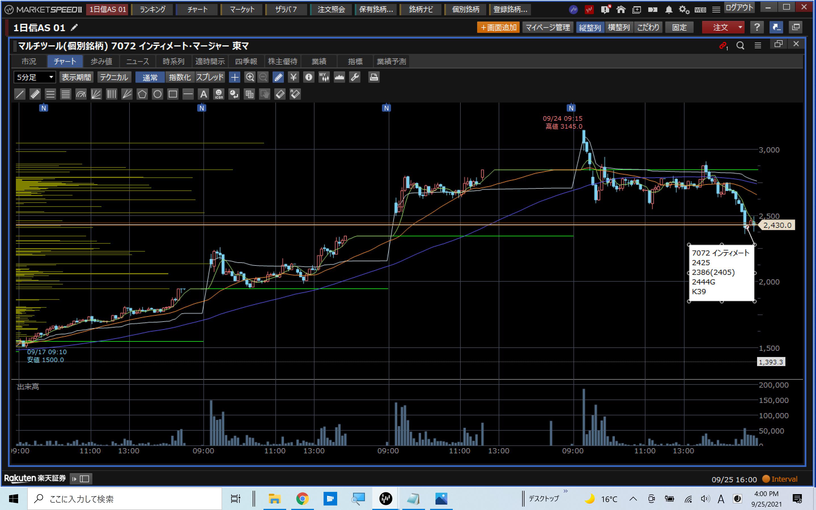Open the 5分足 timeframe dropdown
Screen dimensions: 816x510
(35, 77)
